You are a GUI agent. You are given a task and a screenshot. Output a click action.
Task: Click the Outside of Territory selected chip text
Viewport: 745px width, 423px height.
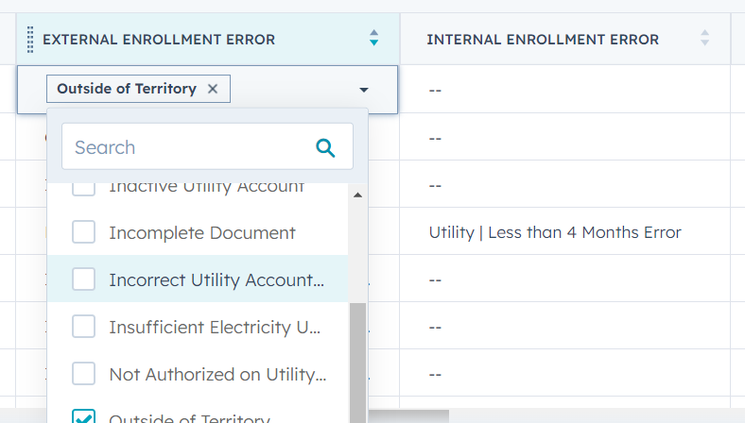pos(127,89)
